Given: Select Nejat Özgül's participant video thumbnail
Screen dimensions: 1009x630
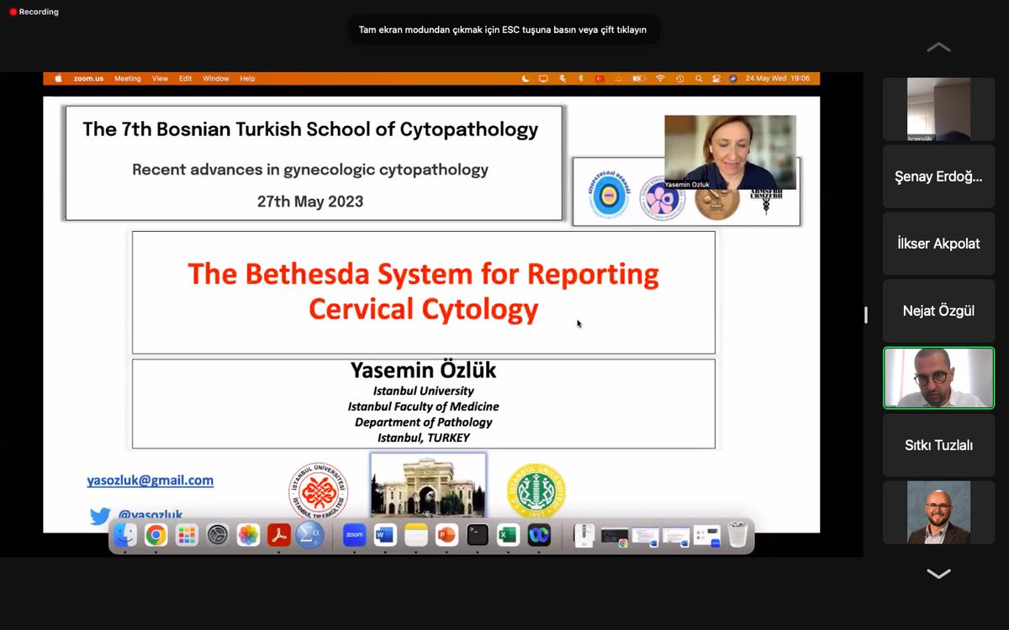Looking at the screenshot, I should [x=938, y=310].
